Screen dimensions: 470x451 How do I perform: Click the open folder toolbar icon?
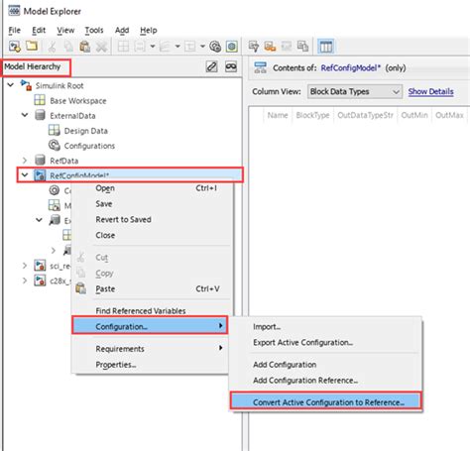[x=32, y=46]
